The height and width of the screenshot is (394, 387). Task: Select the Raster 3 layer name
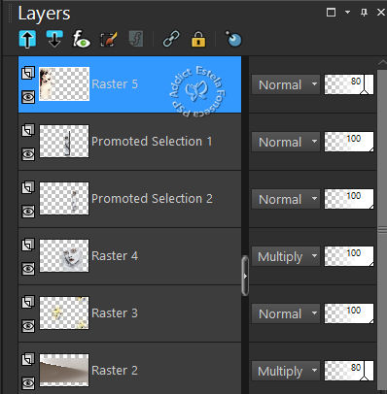115,313
